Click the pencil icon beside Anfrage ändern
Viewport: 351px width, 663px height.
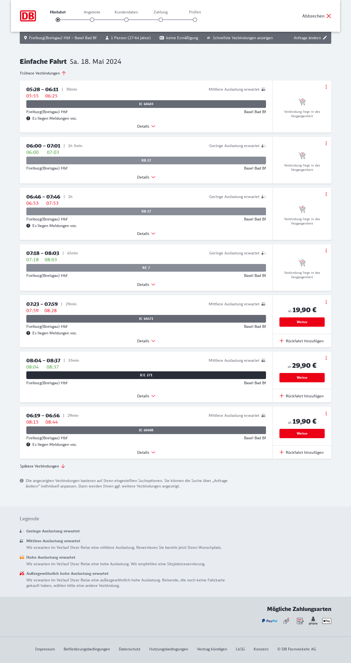tap(325, 38)
